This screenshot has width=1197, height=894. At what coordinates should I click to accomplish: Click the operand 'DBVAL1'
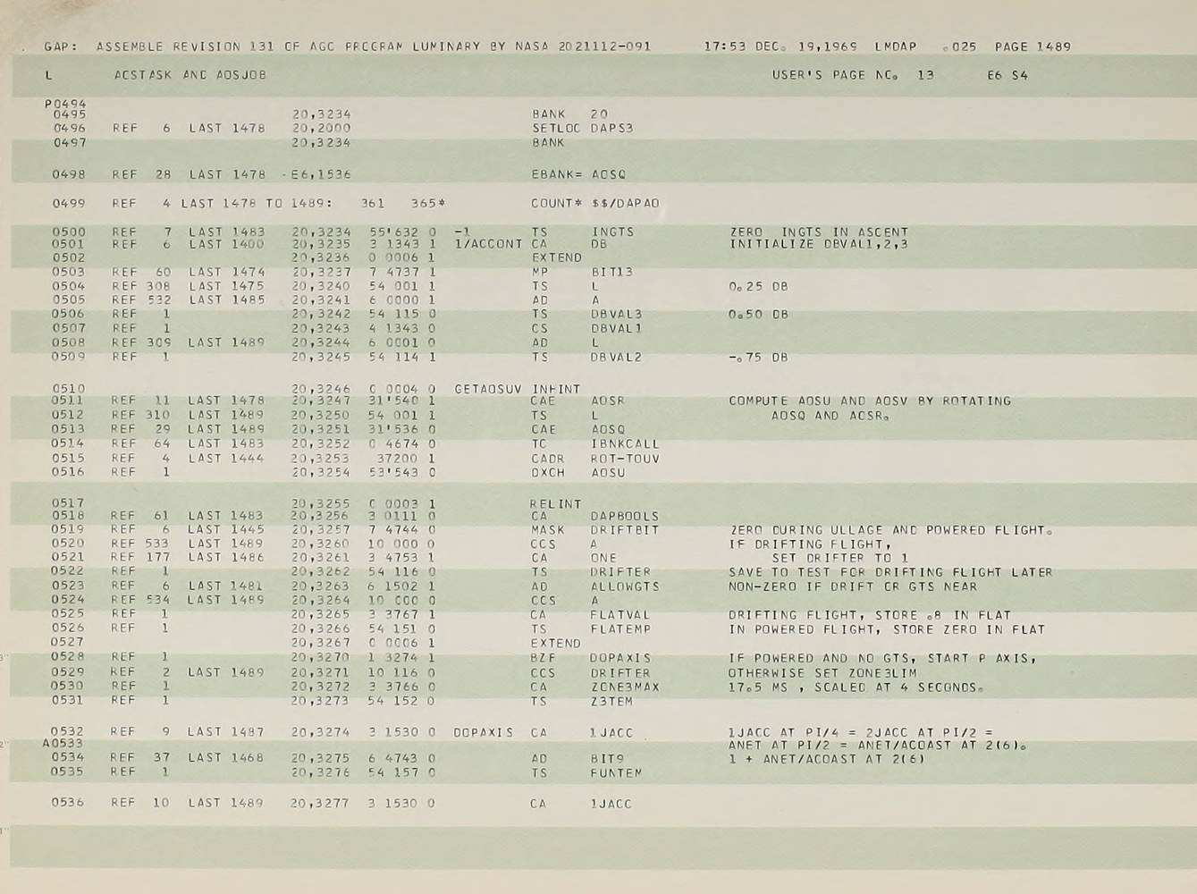[616, 328]
